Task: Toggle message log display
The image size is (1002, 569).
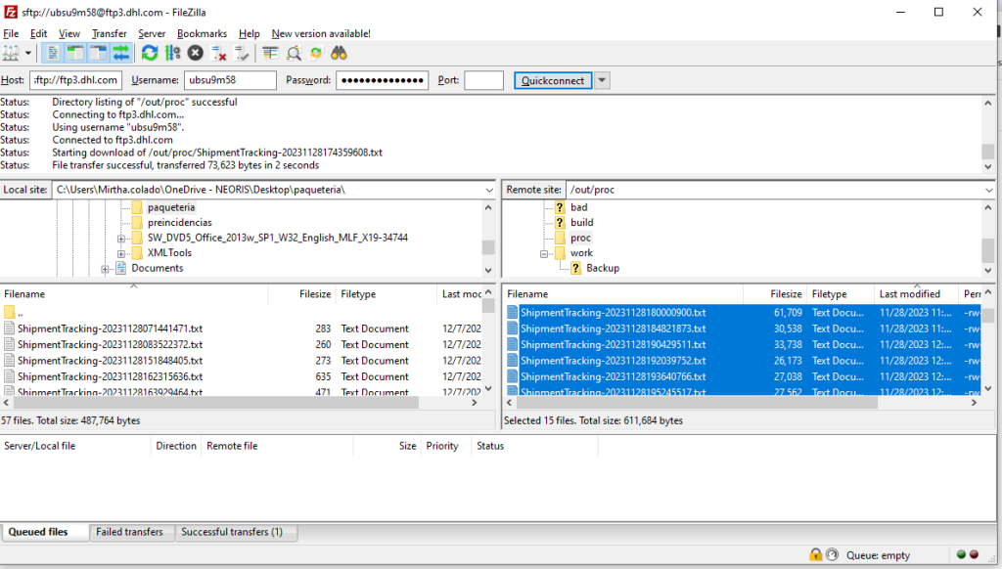Action: click(53, 53)
